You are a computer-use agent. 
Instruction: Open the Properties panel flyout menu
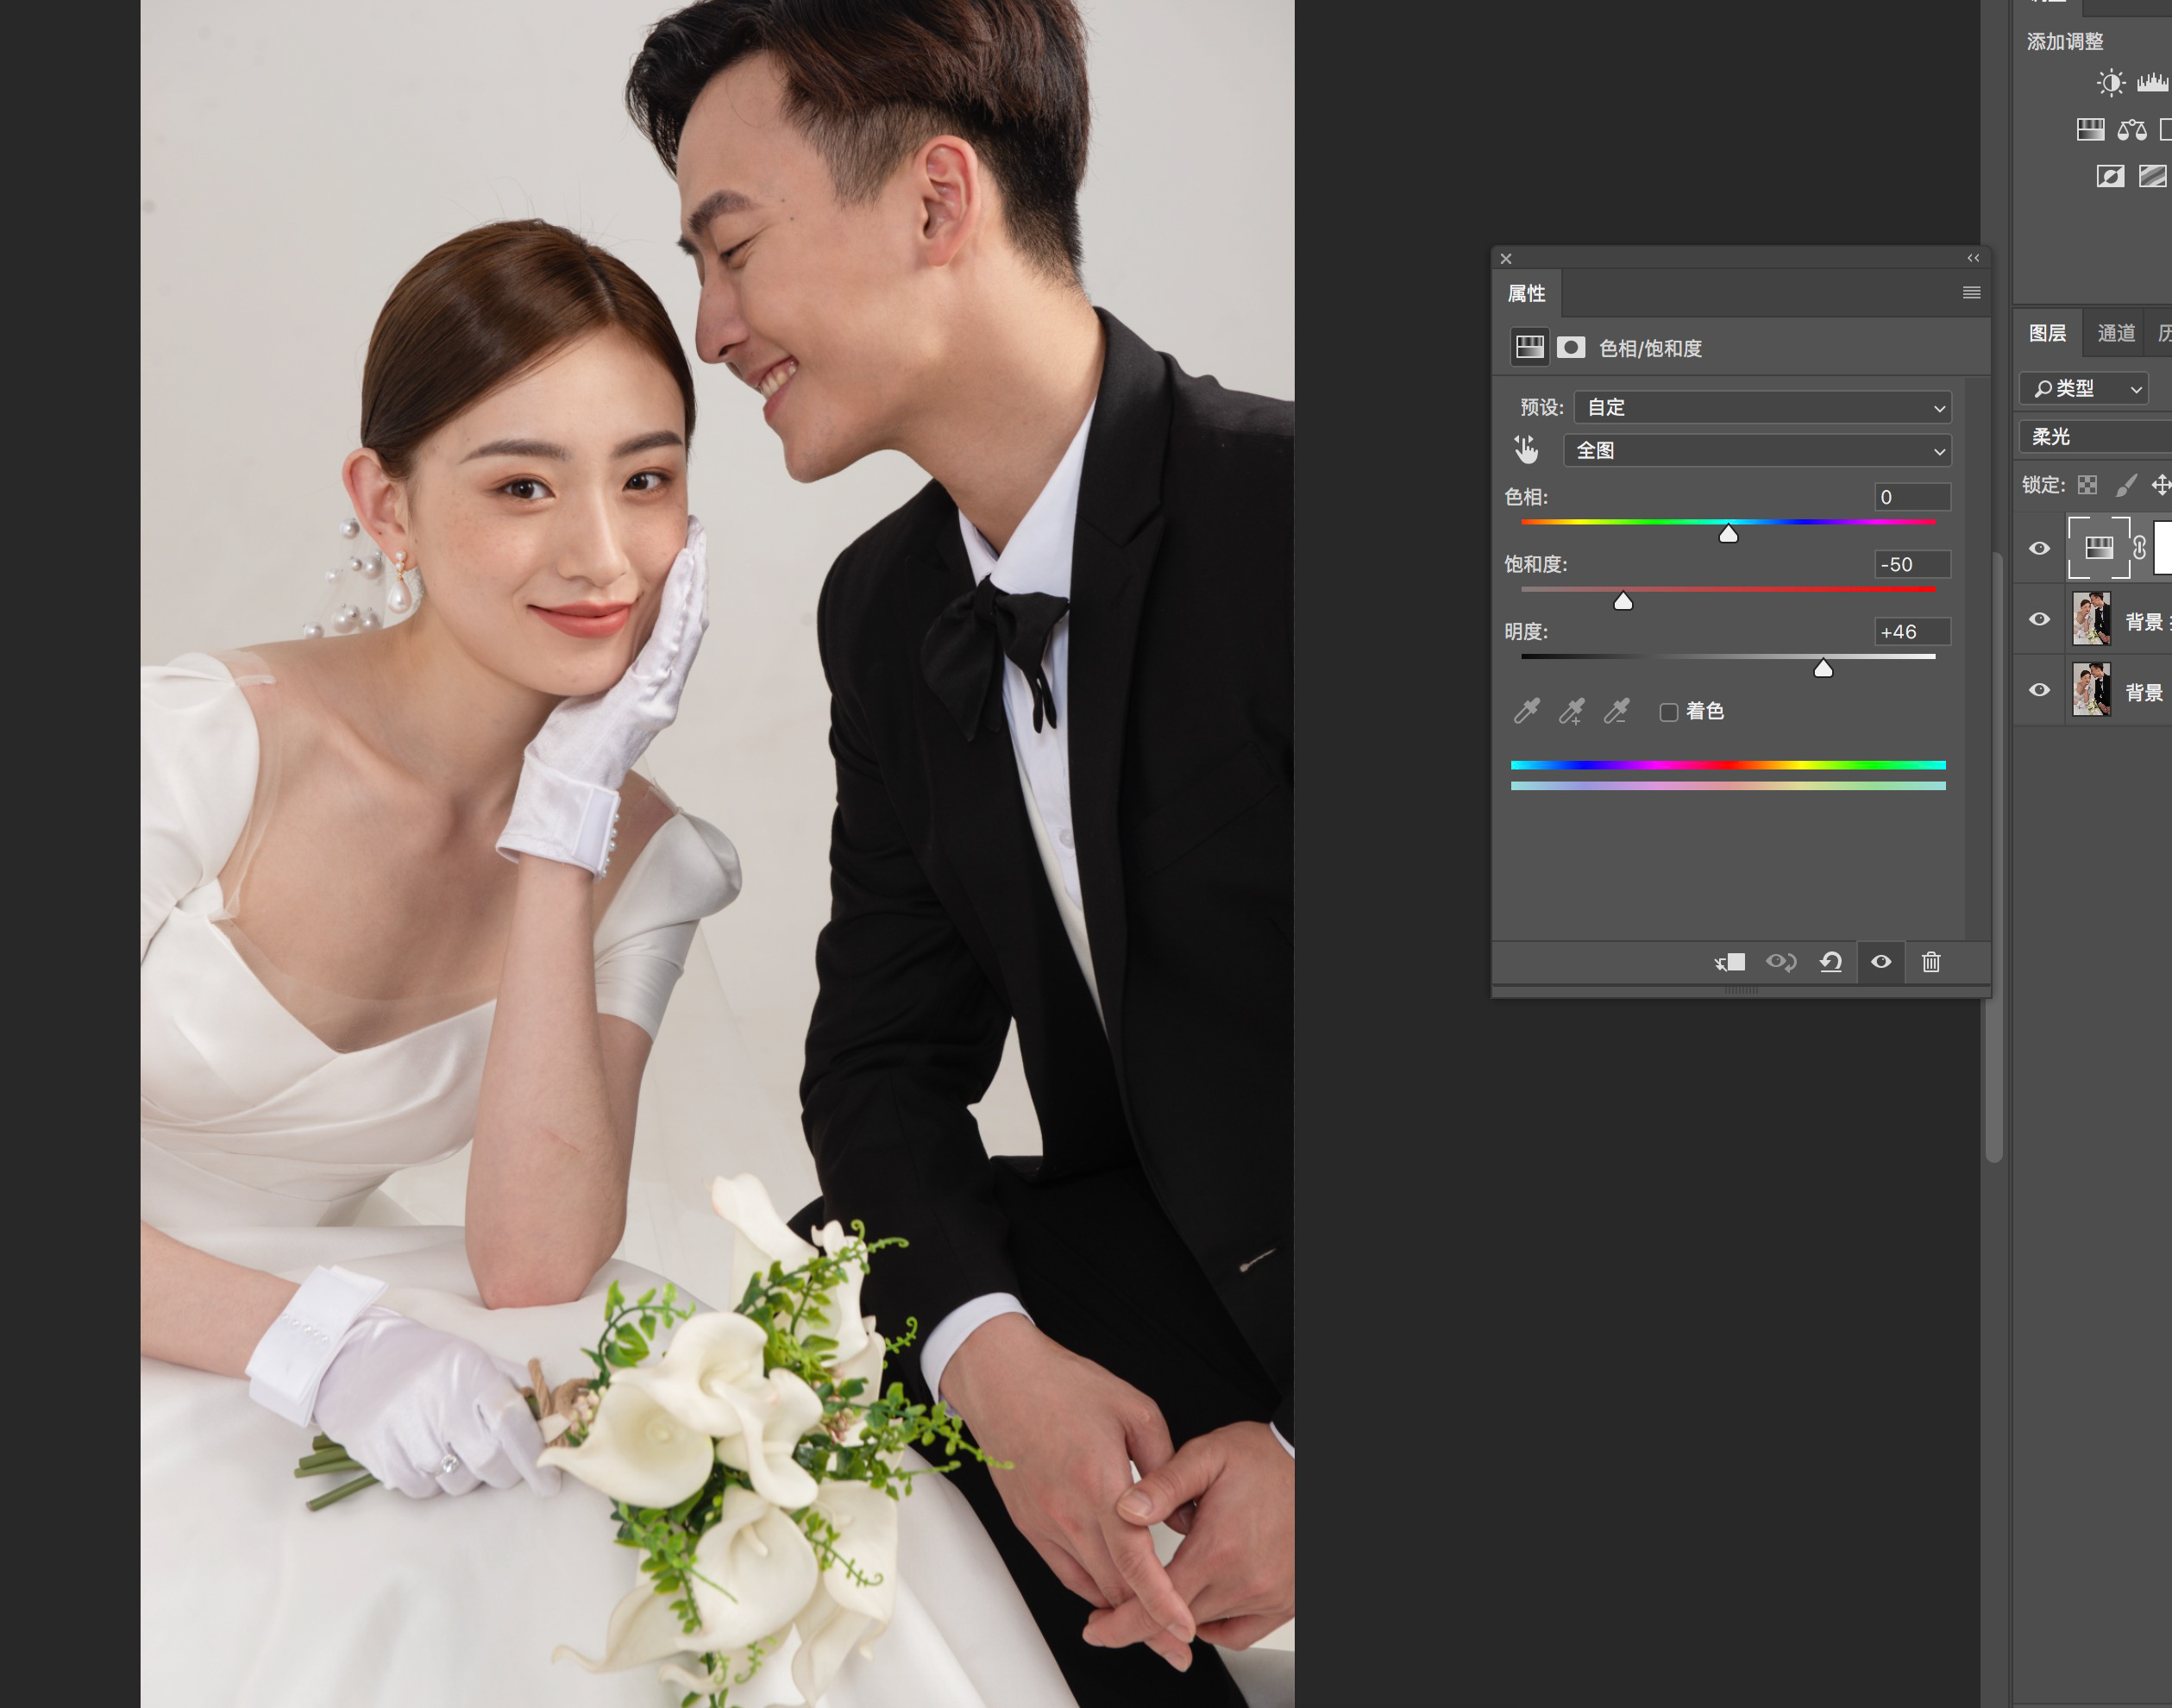tap(1971, 293)
